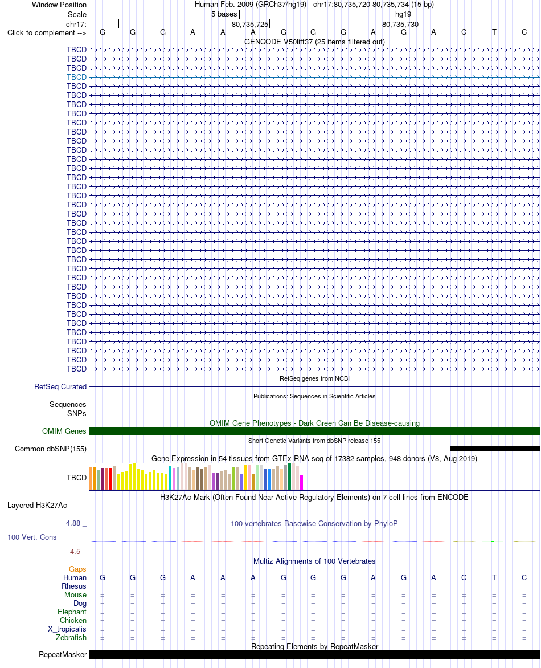Screen dimensions: 541x668
Task: Open the OMIM Gene Phenotypes track title
Action: pyautogui.click(x=314, y=423)
